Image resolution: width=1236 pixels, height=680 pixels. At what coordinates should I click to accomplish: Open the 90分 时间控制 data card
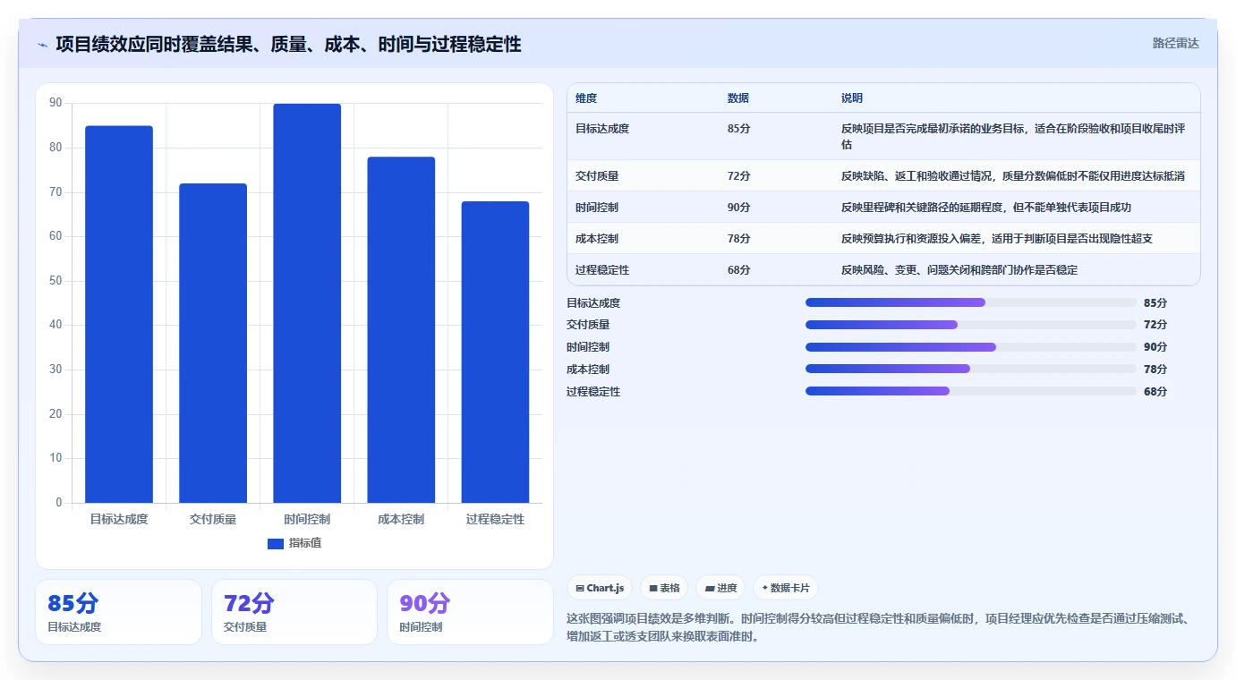click(470, 612)
